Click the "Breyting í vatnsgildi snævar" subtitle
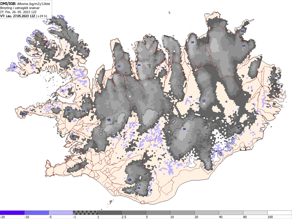The width and height of the screenshot is (292, 219). pos(20,8)
